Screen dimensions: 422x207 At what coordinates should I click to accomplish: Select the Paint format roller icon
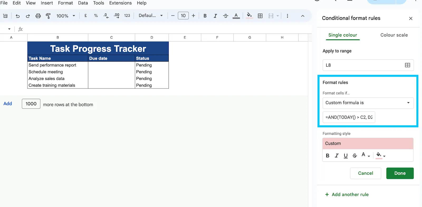coord(48,16)
